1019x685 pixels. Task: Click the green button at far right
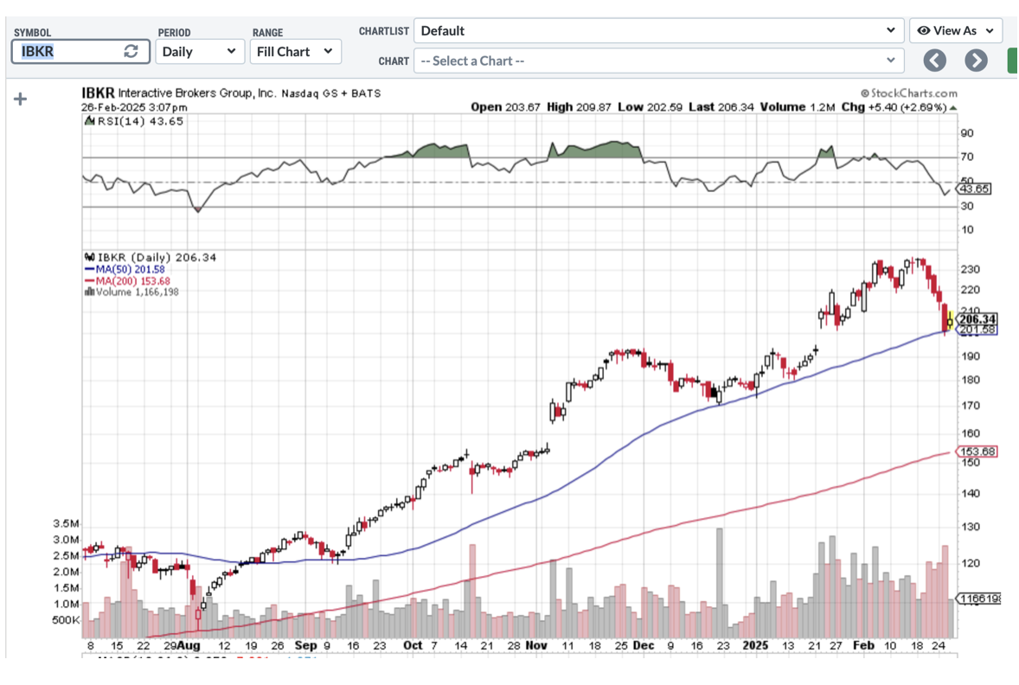point(1012,61)
